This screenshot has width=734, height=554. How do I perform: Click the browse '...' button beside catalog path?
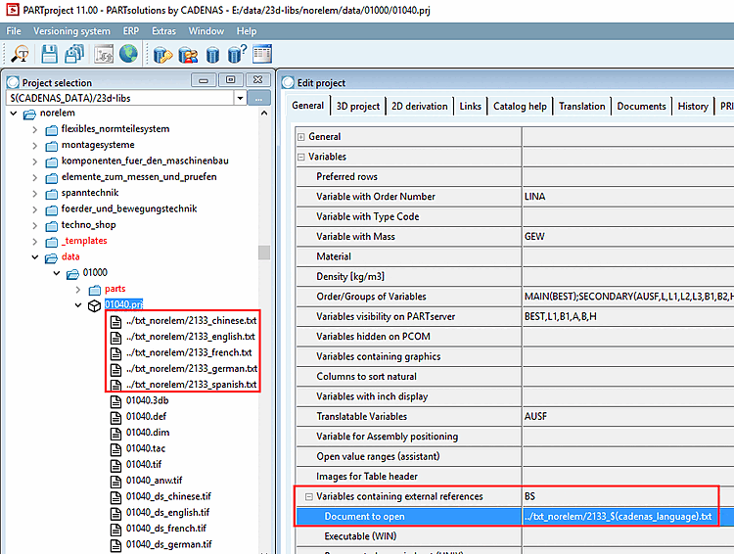pos(259,98)
